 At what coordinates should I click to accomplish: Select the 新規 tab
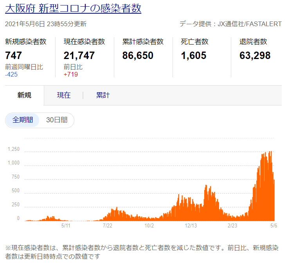tap(24, 95)
